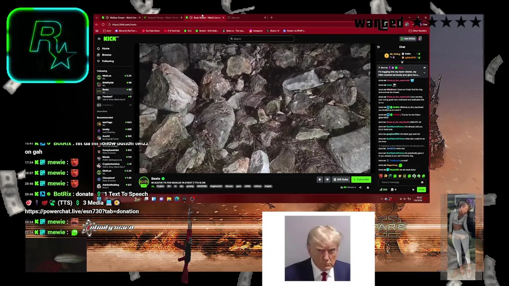Open Acer bookmark folder
Image resolution: width=509 pixels, height=286 pixels.
click(107, 31)
